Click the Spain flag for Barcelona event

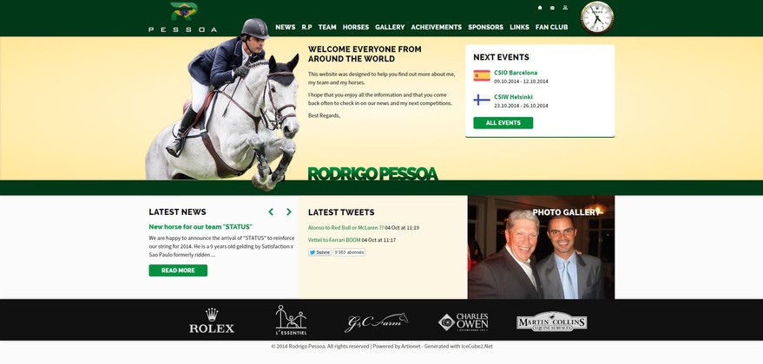[x=482, y=75]
